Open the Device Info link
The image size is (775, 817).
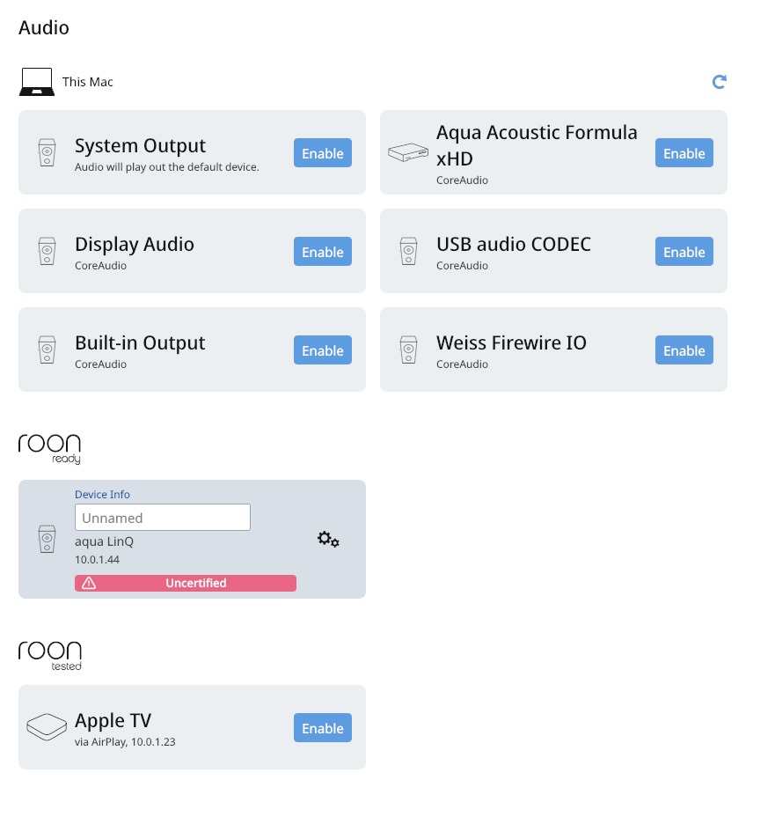[102, 494]
